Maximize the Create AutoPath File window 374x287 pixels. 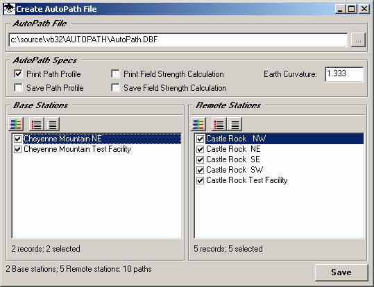pyautogui.click(x=351, y=9)
